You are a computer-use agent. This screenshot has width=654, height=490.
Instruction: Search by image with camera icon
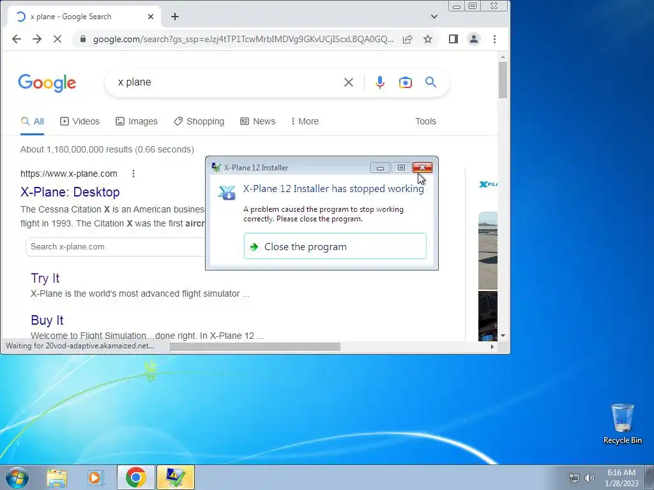tap(406, 82)
